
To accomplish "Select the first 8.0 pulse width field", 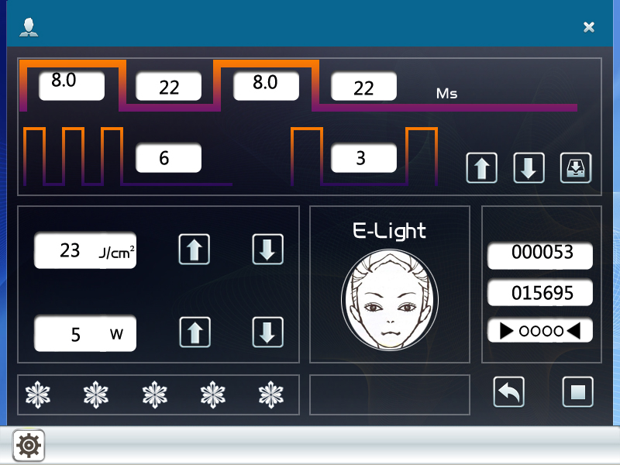I will [x=71, y=84].
